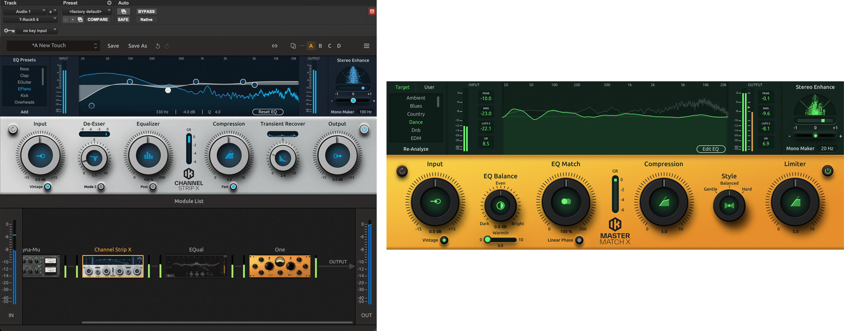
Task: Open the hamburger menu in T-RackS toolbar
Action: pos(366,46)
